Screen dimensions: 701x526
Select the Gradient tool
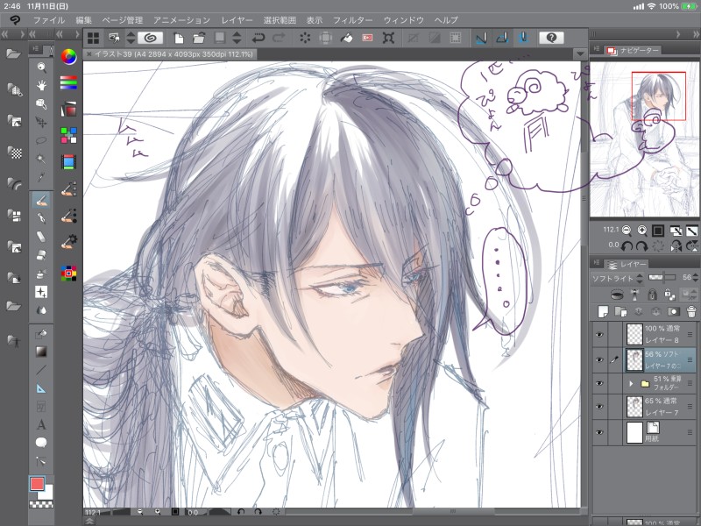[x=41, y=352]
